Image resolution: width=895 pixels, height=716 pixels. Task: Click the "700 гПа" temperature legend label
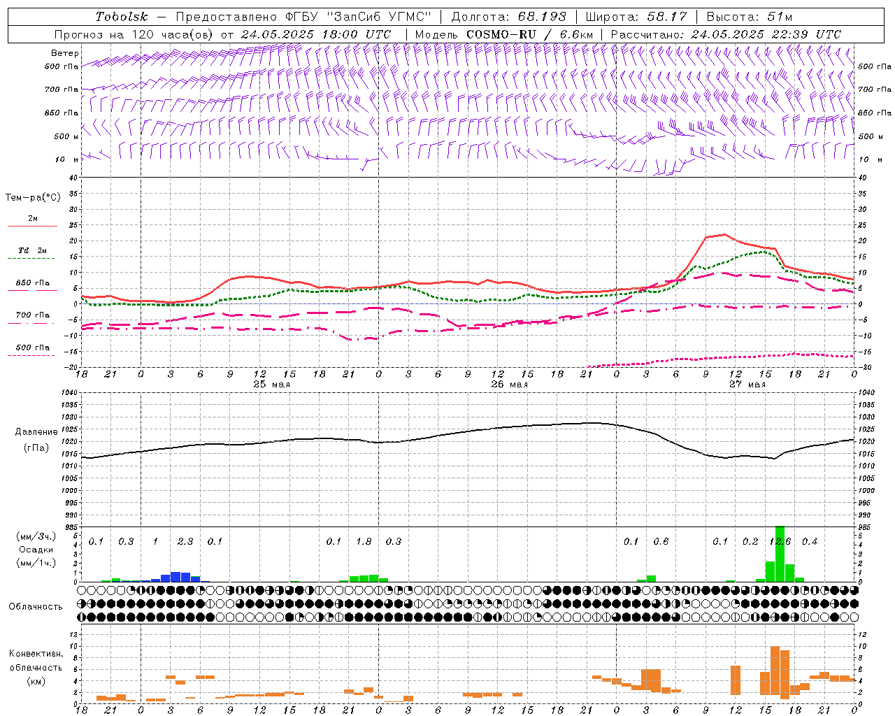(x=33, y=315)
